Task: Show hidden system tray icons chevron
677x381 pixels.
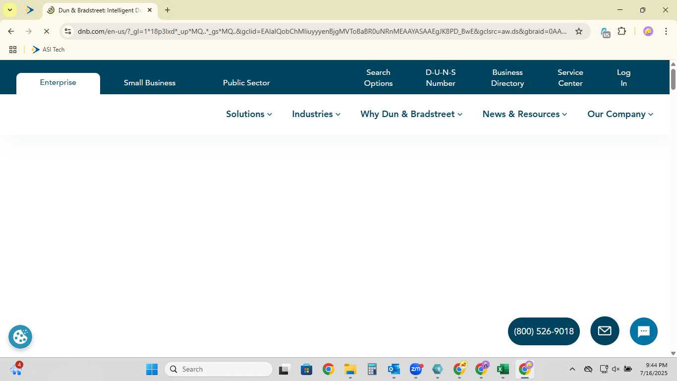Action: [x=572, y=369]
